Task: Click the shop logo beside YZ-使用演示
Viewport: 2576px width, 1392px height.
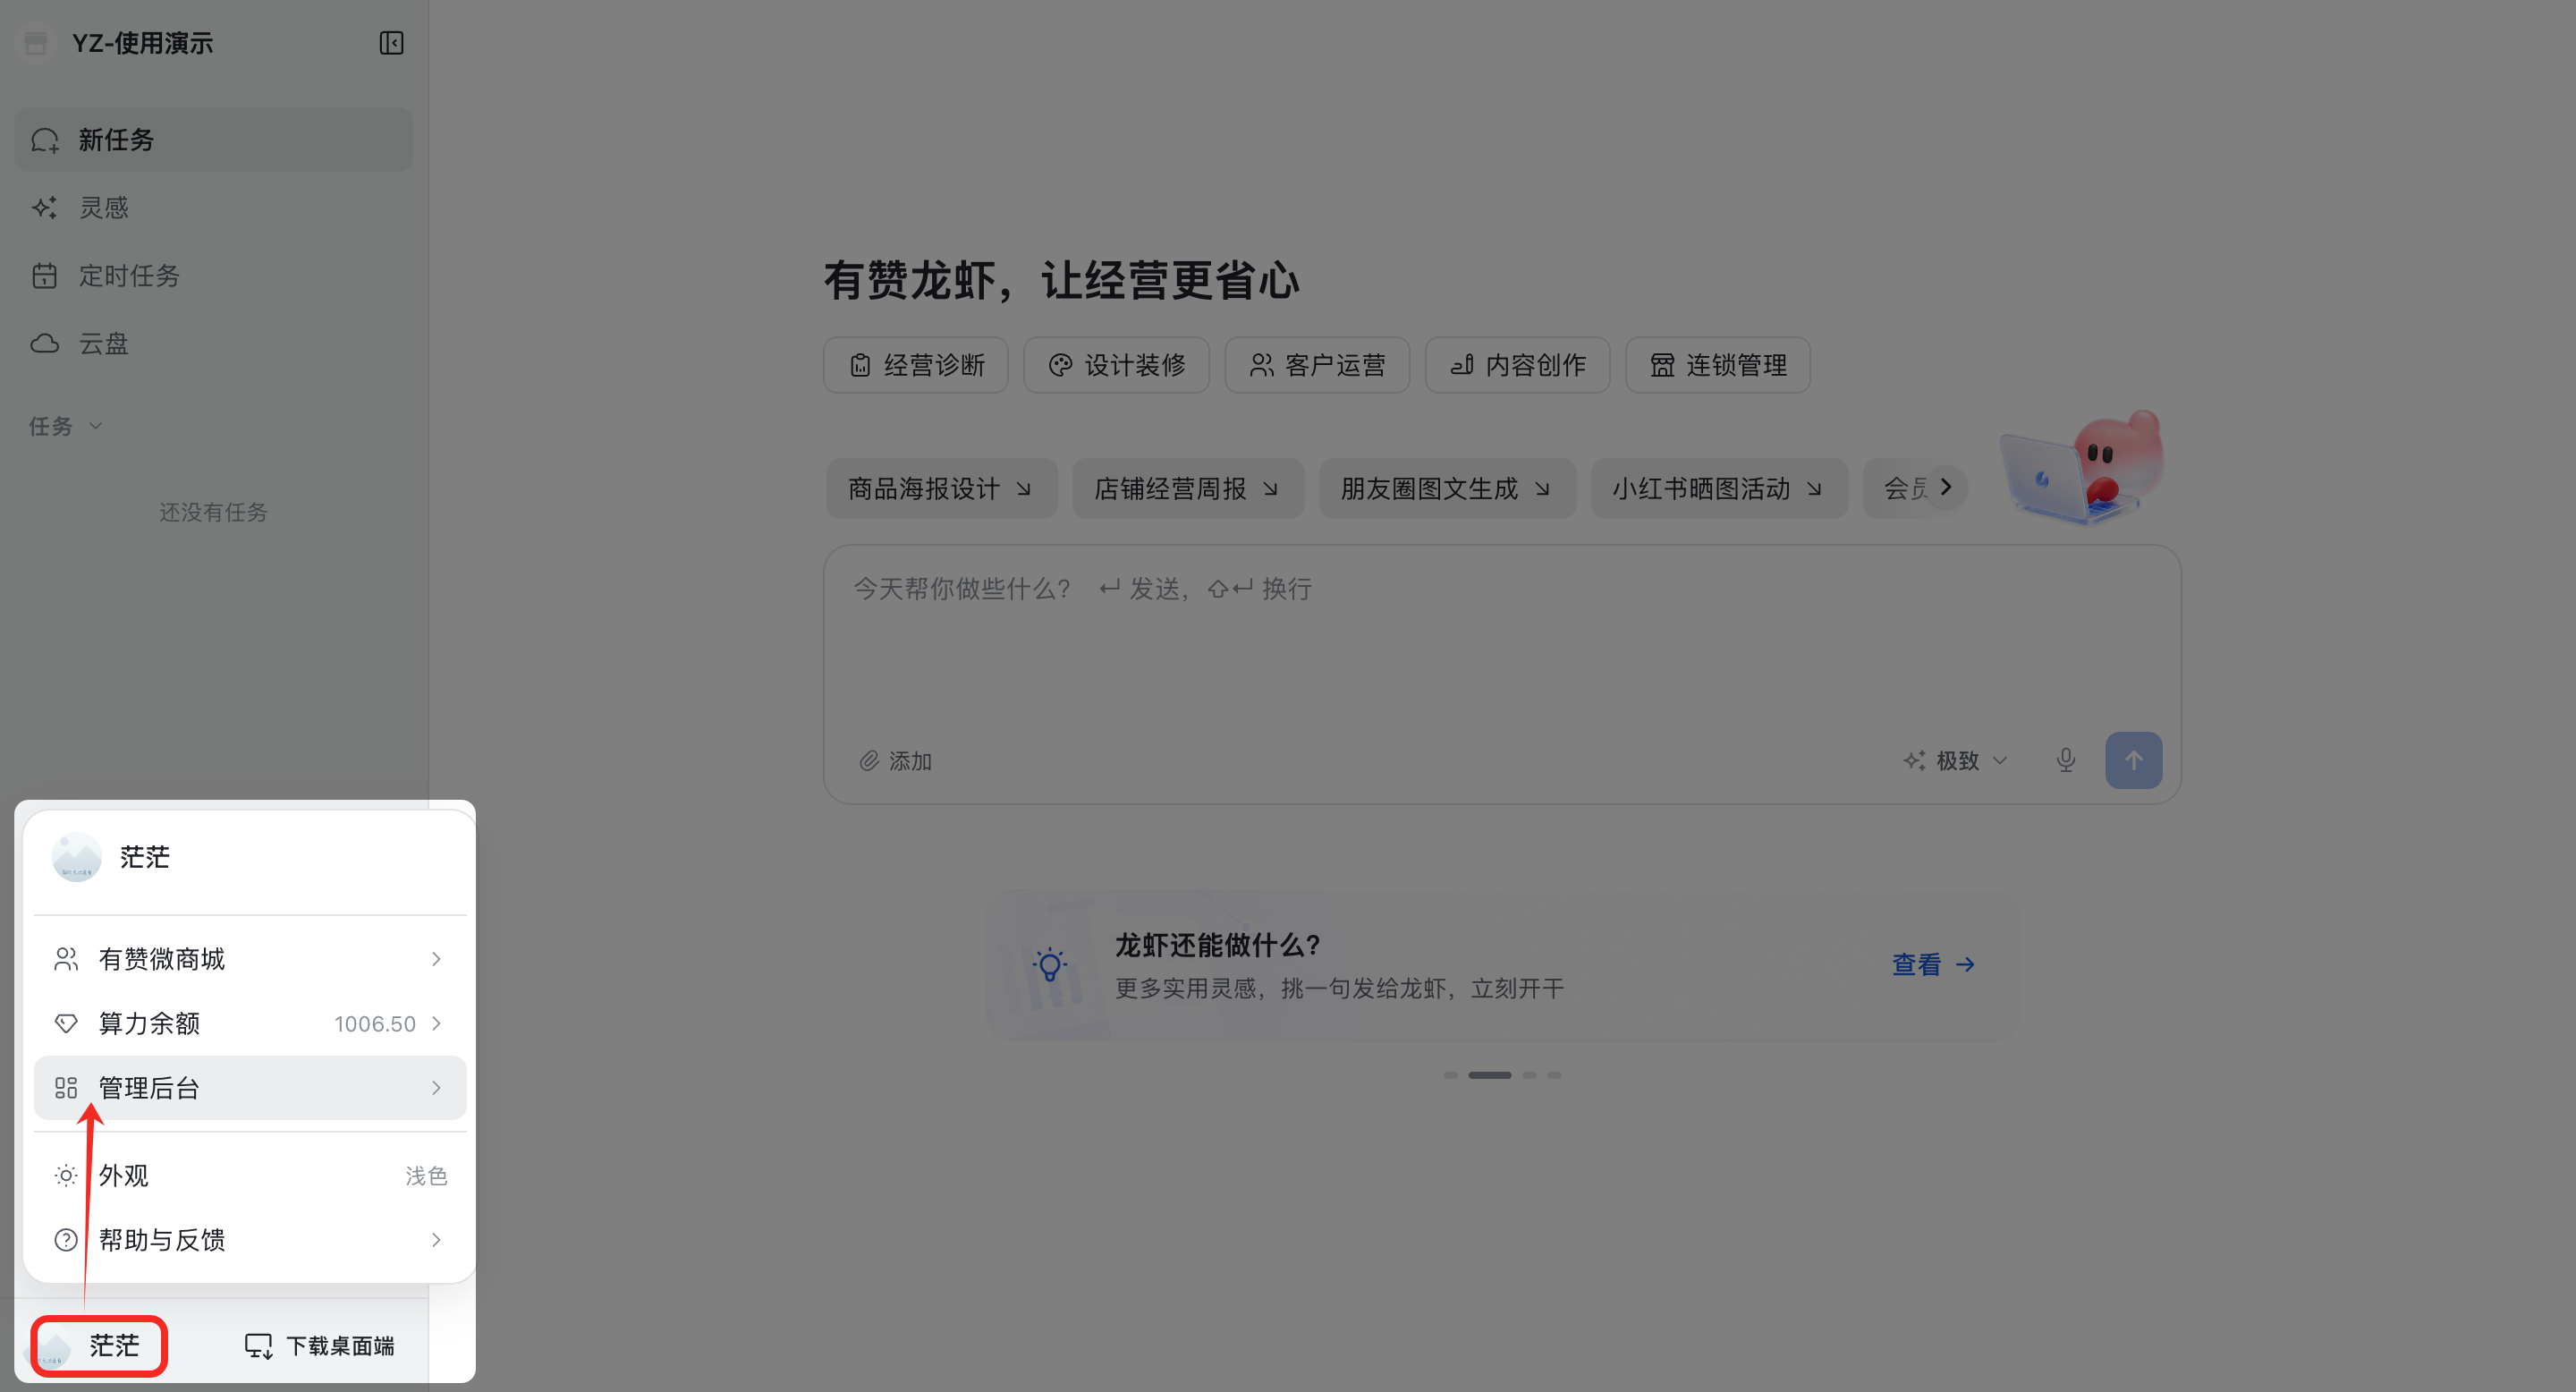Action: click(x=36, y=43)
